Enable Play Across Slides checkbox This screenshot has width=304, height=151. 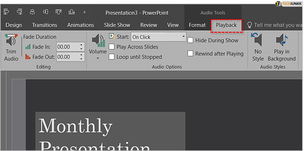111,47
